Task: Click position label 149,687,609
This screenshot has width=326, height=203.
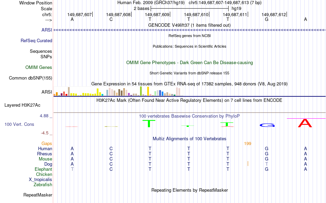Action: coord(157,14)
